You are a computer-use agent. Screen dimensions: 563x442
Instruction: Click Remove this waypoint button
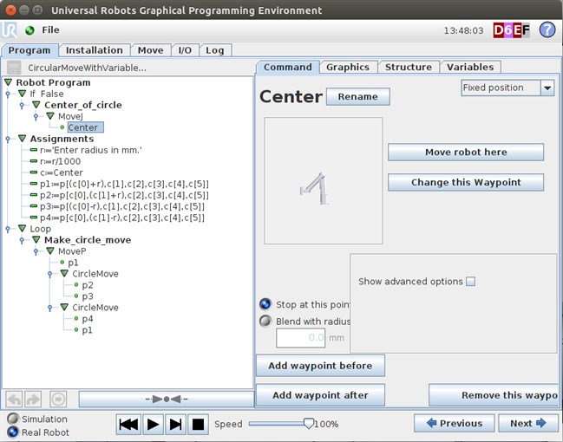[494, 395]
